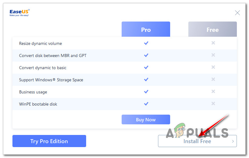Image resolution: width=249 pixels, height=158 pixels.
Task: Select the Free column header
Action: pos(213,30)
